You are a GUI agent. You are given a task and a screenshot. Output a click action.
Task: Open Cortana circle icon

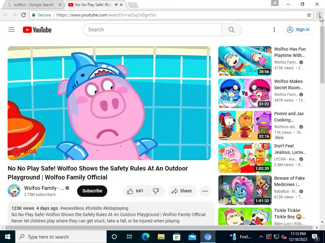tap(114, 237)
